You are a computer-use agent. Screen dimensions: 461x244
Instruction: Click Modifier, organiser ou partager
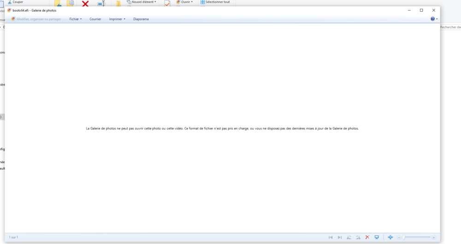[x=36, y=19]
